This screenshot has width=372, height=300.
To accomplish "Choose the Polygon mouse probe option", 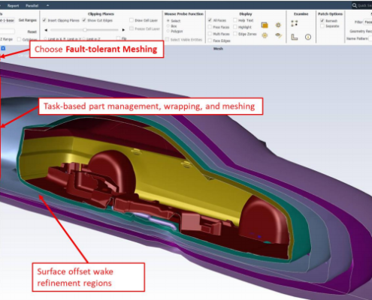I will pyautogui.click(x=168, y=31).
